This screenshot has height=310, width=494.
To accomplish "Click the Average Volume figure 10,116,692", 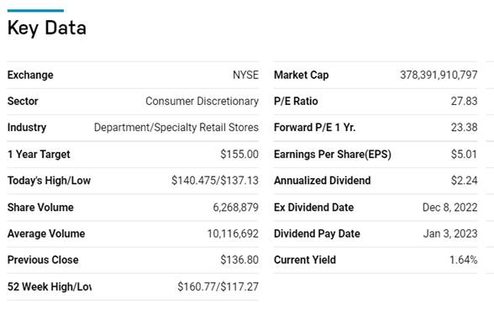I will click(233, 234).
